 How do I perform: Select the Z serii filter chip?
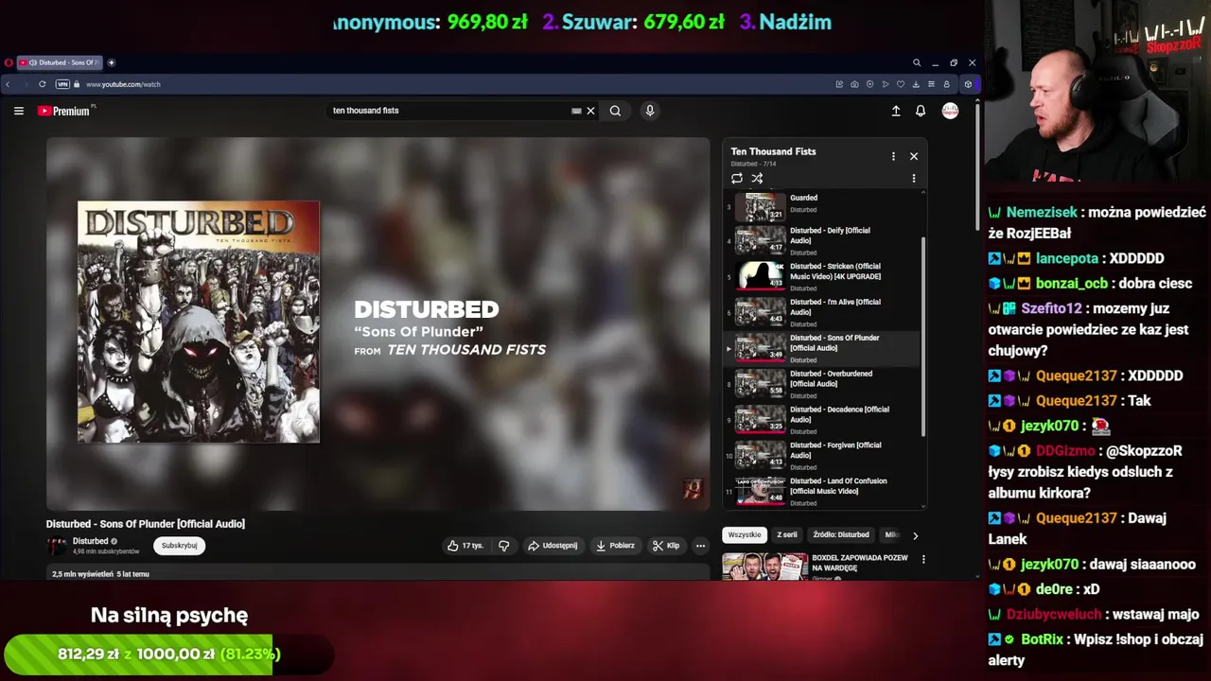tap(787, 535)
